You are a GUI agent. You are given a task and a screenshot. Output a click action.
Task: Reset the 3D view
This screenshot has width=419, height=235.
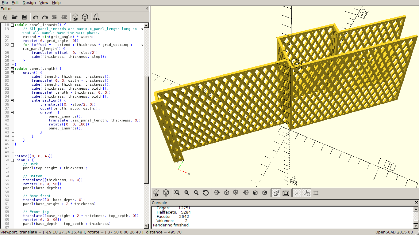click(206, 193)
